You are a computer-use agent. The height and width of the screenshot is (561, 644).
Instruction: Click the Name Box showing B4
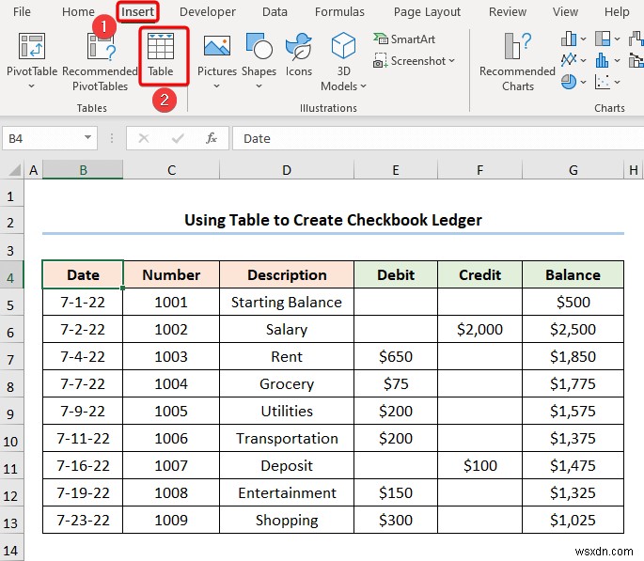coord(50,138)
